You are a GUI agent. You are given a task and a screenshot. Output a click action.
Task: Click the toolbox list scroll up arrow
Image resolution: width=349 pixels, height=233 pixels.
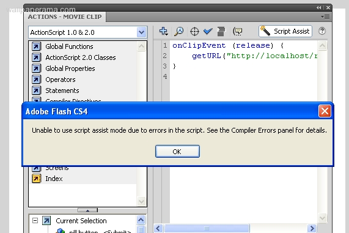click(141, 46)
